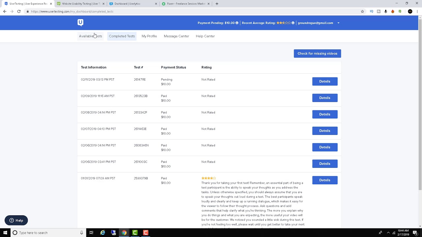Open the Windows Start menu
The width and height of the screenshot is (422, 237).
tap(5, 233)
